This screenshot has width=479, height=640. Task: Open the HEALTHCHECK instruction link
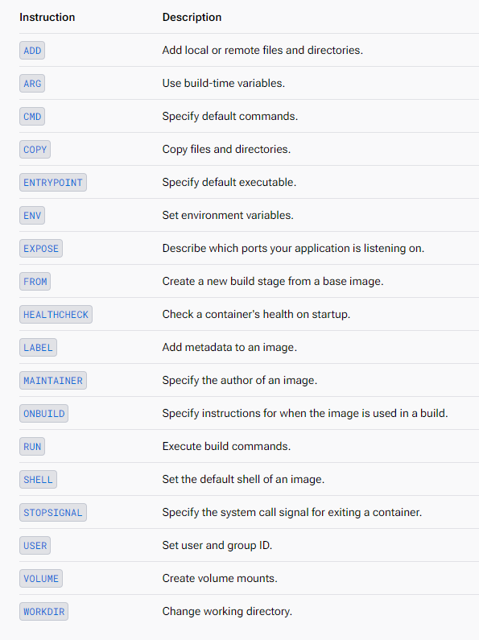tap(56, 315)
